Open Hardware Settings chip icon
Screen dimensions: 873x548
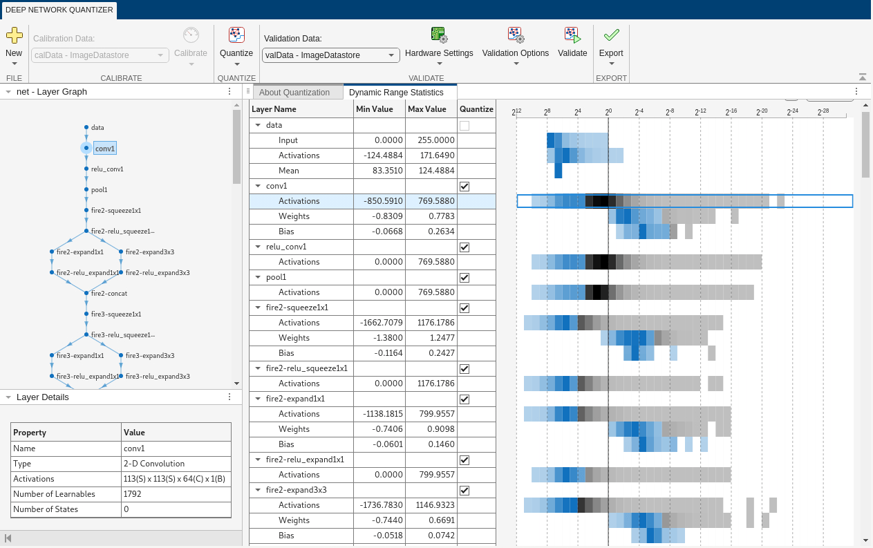pos(439,35)
